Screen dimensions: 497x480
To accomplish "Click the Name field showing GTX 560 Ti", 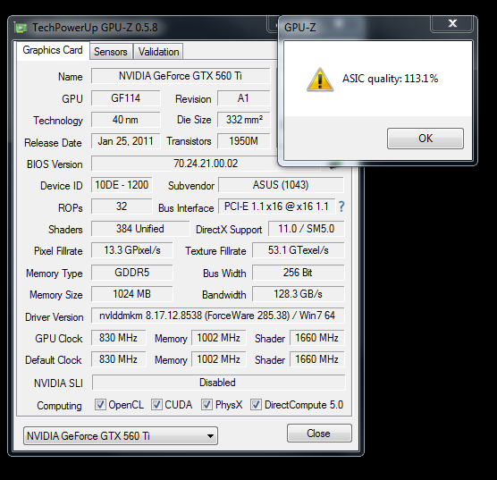I will [x=181, y=76].
